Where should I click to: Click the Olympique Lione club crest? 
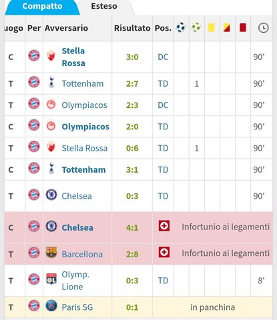pos(51,279)
